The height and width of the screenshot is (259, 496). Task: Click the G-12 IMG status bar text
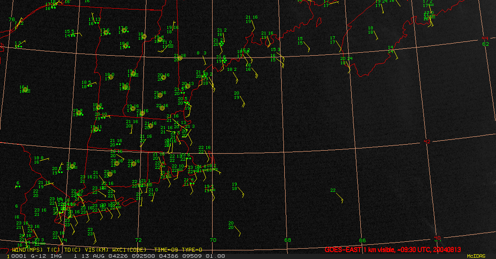click(x=46, y=256)
